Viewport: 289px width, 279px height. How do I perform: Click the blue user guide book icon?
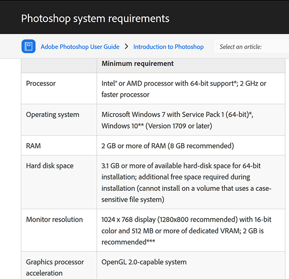(28, 46)
